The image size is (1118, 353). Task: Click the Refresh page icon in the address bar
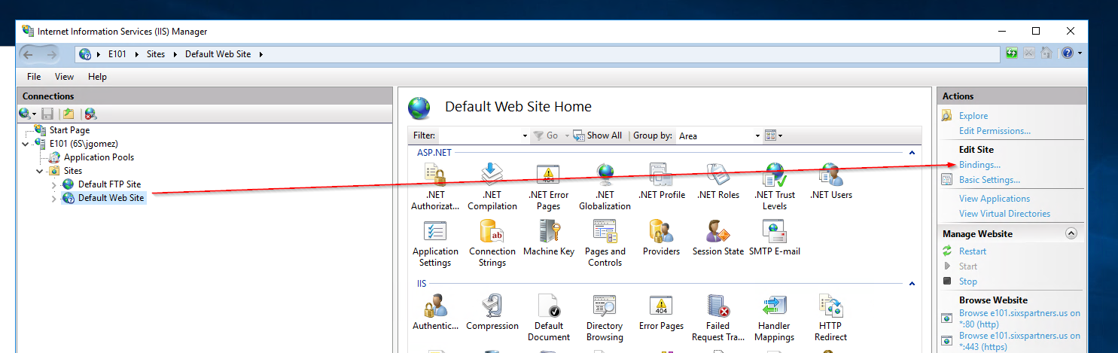pos(1013,53)
